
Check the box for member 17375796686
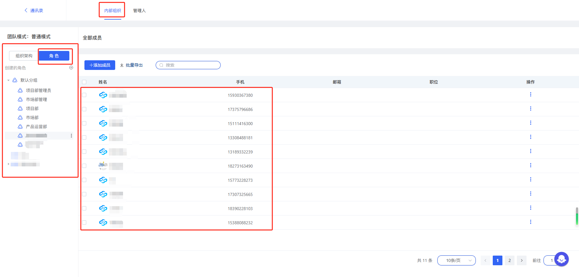[x=84, y=109]
